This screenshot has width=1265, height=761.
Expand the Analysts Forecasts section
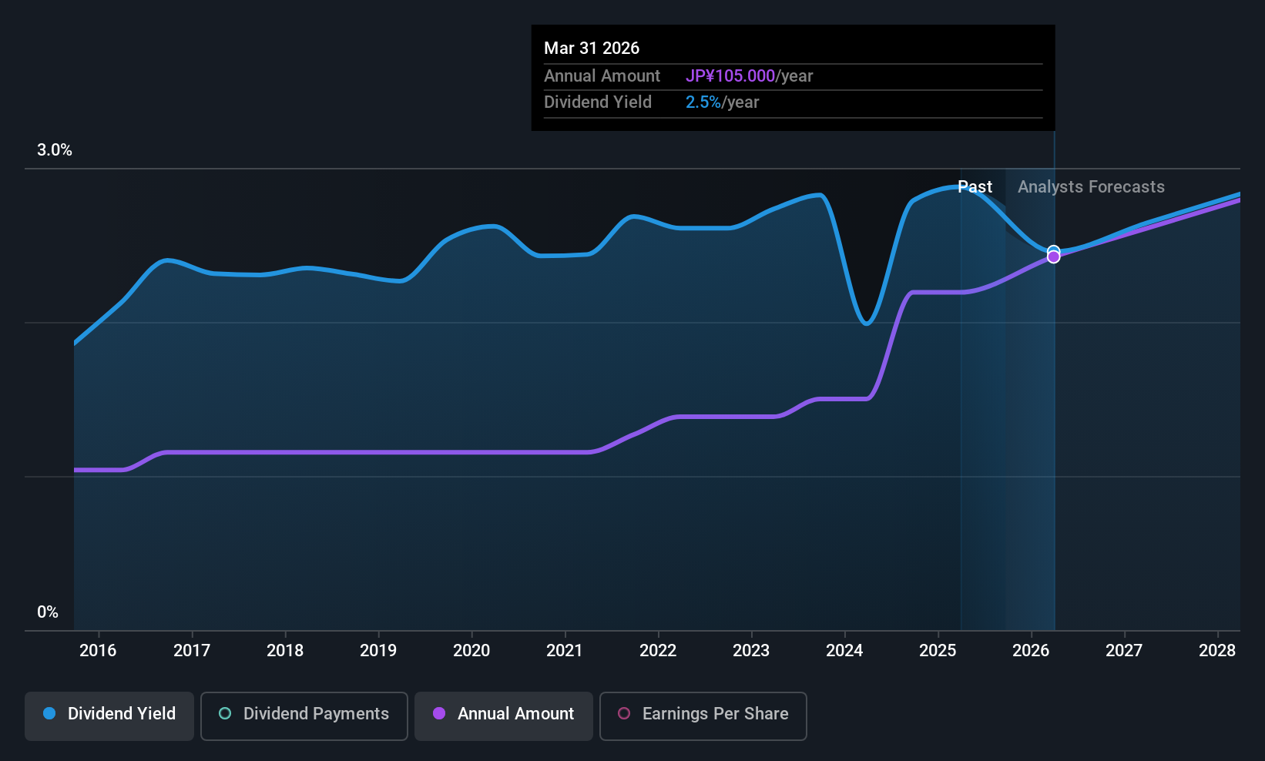1090,186
